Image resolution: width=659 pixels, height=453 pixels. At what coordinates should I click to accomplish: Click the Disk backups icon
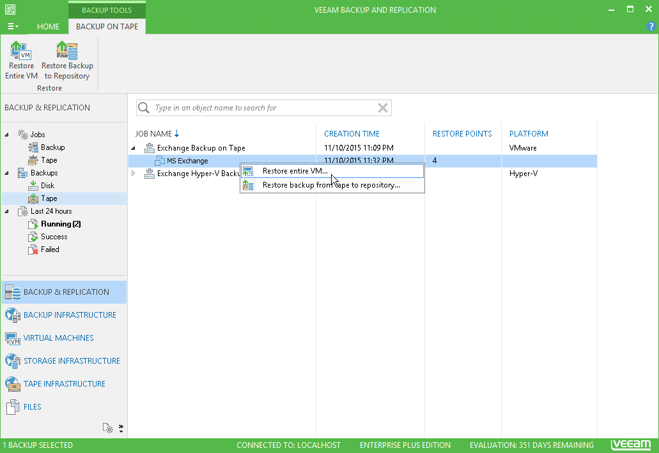[x=33, y=186]
